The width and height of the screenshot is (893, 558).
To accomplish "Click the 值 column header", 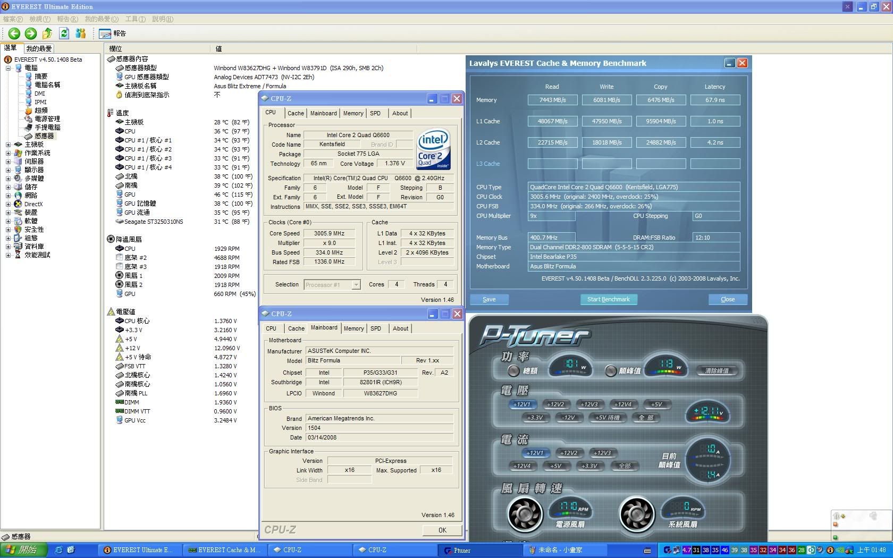I will [218, 48].
